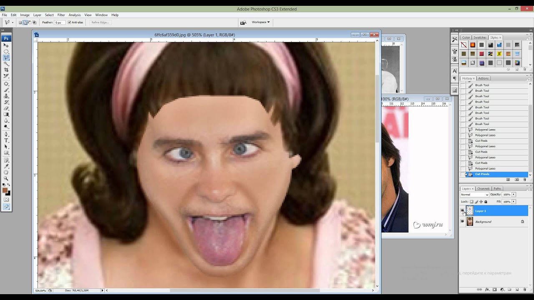Open the layer Opacity slider arrow
Screen dimensions: 534x300
(x=514, y=195)
